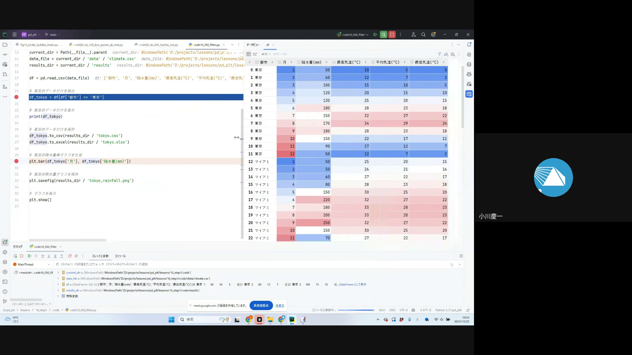The width and height of the screenshot is (632, 355).
Task: Toggle Mute Breakpoints in debugger
Action: pyautogui.click(x=76, y=256)
